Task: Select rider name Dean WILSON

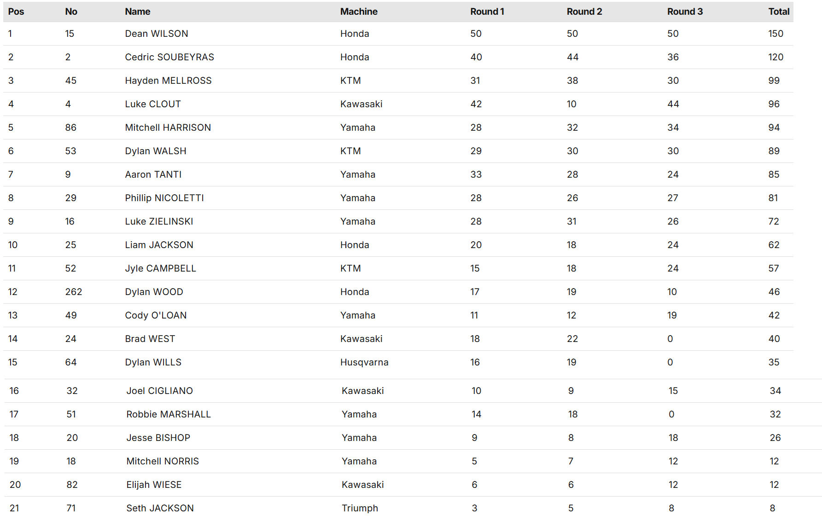Action: pos(157,34)
